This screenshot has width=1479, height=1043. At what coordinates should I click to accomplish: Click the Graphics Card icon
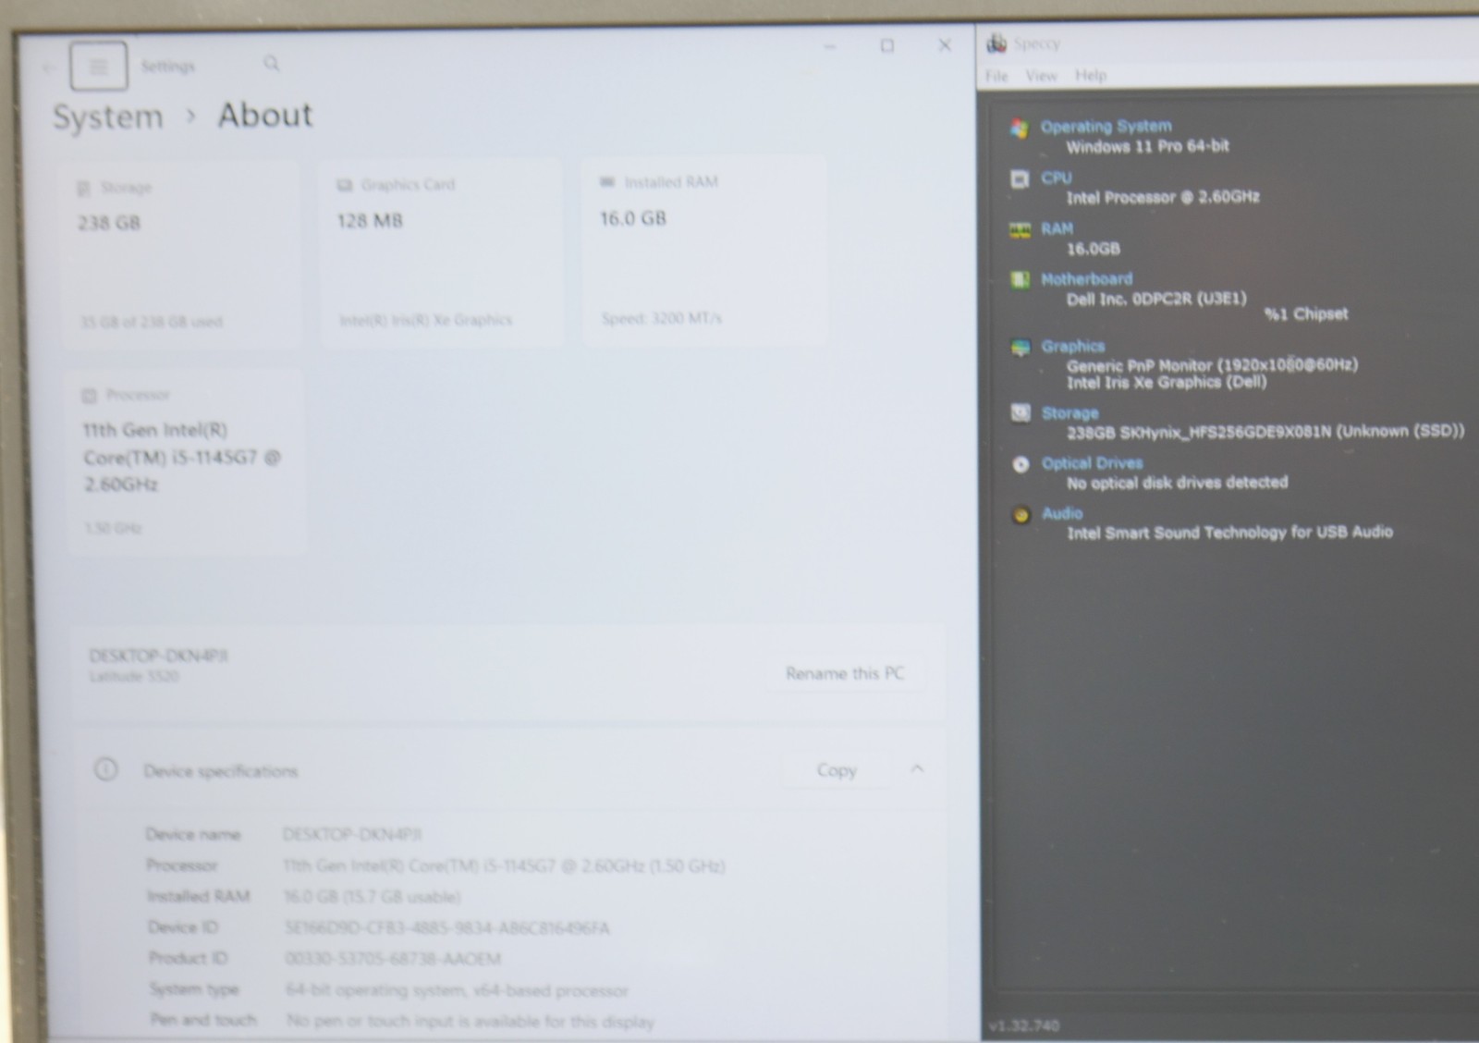(345, 185)
